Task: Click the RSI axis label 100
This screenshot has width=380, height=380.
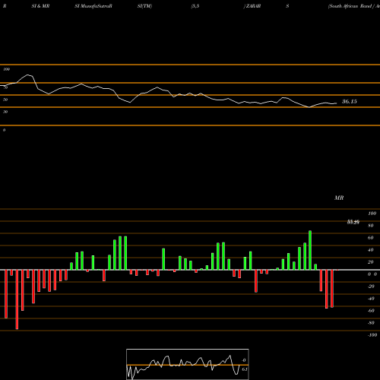Action: pos(6,69)
